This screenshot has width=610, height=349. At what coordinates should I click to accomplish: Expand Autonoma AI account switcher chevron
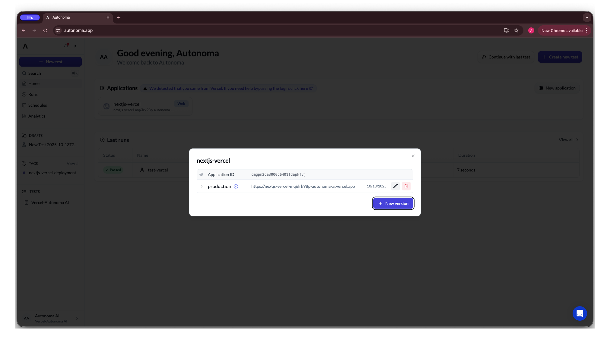77,318
